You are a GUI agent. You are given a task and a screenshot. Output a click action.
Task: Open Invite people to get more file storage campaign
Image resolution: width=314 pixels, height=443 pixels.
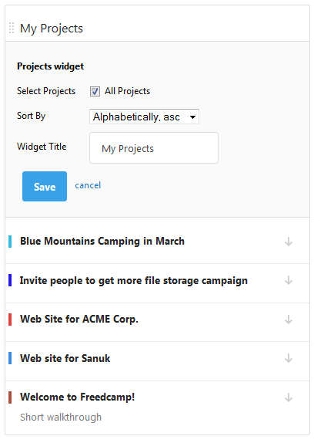click(x=134, y=281)
